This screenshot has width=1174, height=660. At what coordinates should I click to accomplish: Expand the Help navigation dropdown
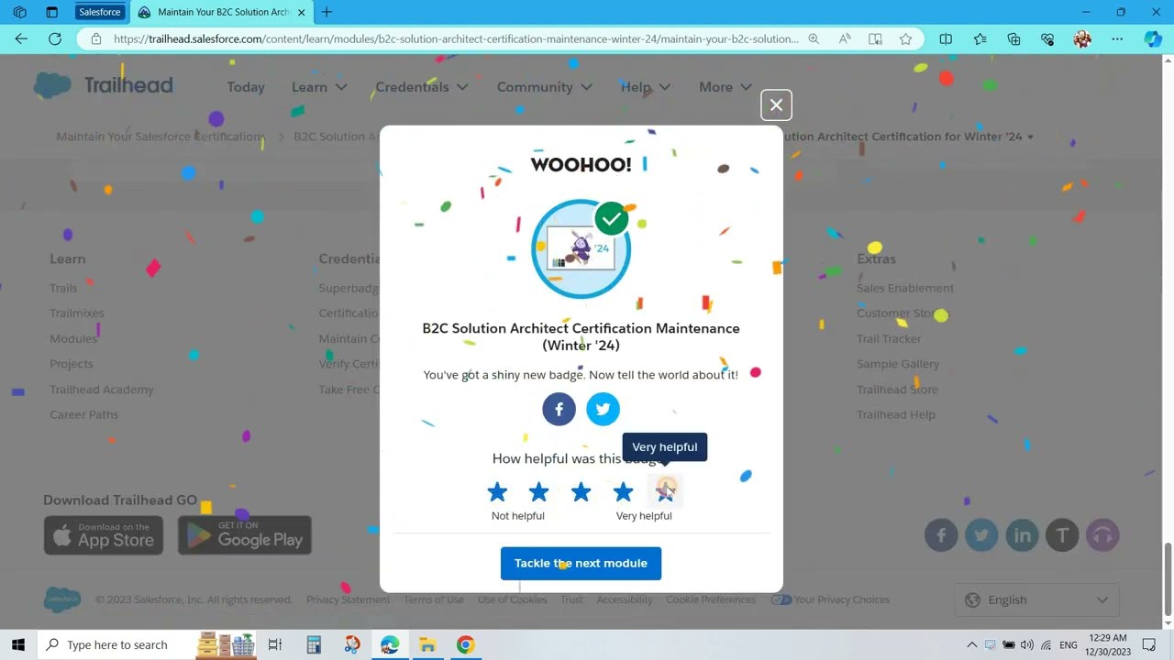pos(646,87)
